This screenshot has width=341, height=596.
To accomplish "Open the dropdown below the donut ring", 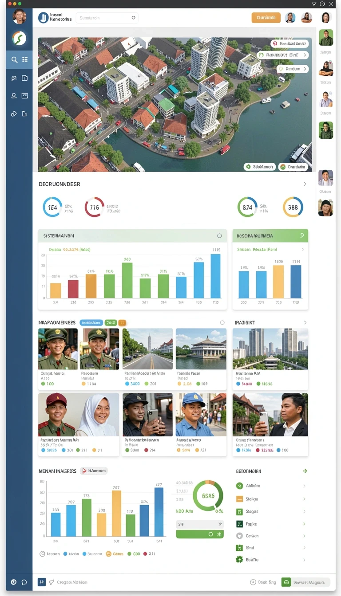I will (x=200, y=524).
